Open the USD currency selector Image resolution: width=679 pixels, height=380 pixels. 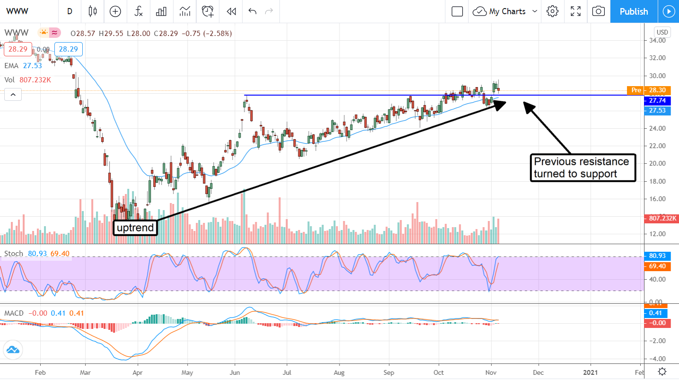(662, 32)
